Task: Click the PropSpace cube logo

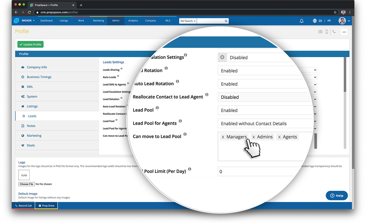Action: coord(17,21)
